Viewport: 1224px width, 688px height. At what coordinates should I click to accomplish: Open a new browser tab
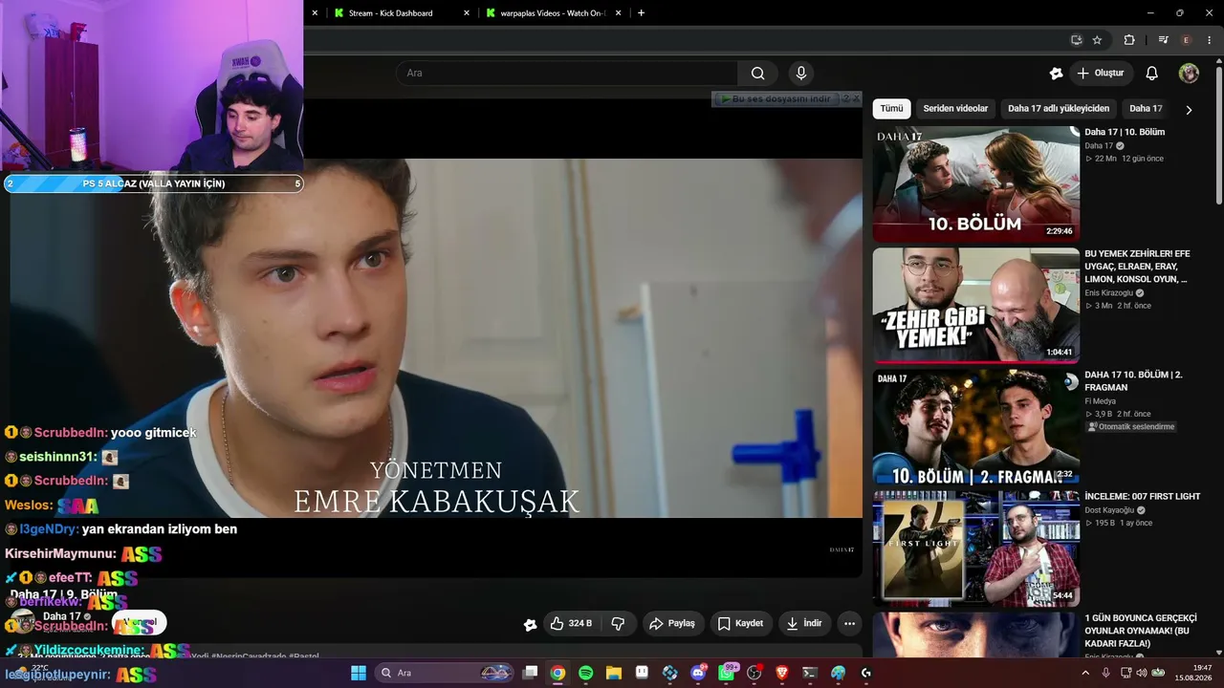[641, 13]
